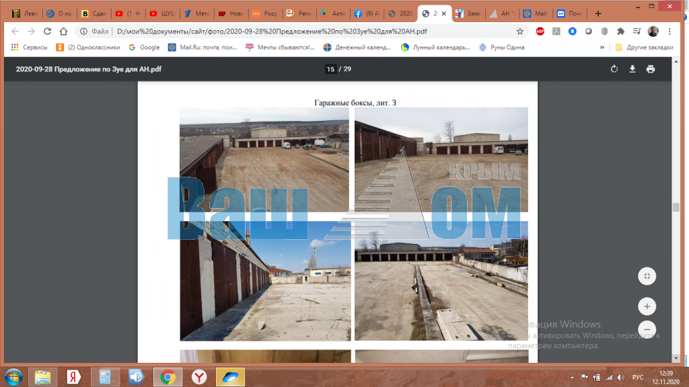Screen dimensions: 689x387
Task: Open the Руны Одина bookmark
Action: tap(501, 48)
